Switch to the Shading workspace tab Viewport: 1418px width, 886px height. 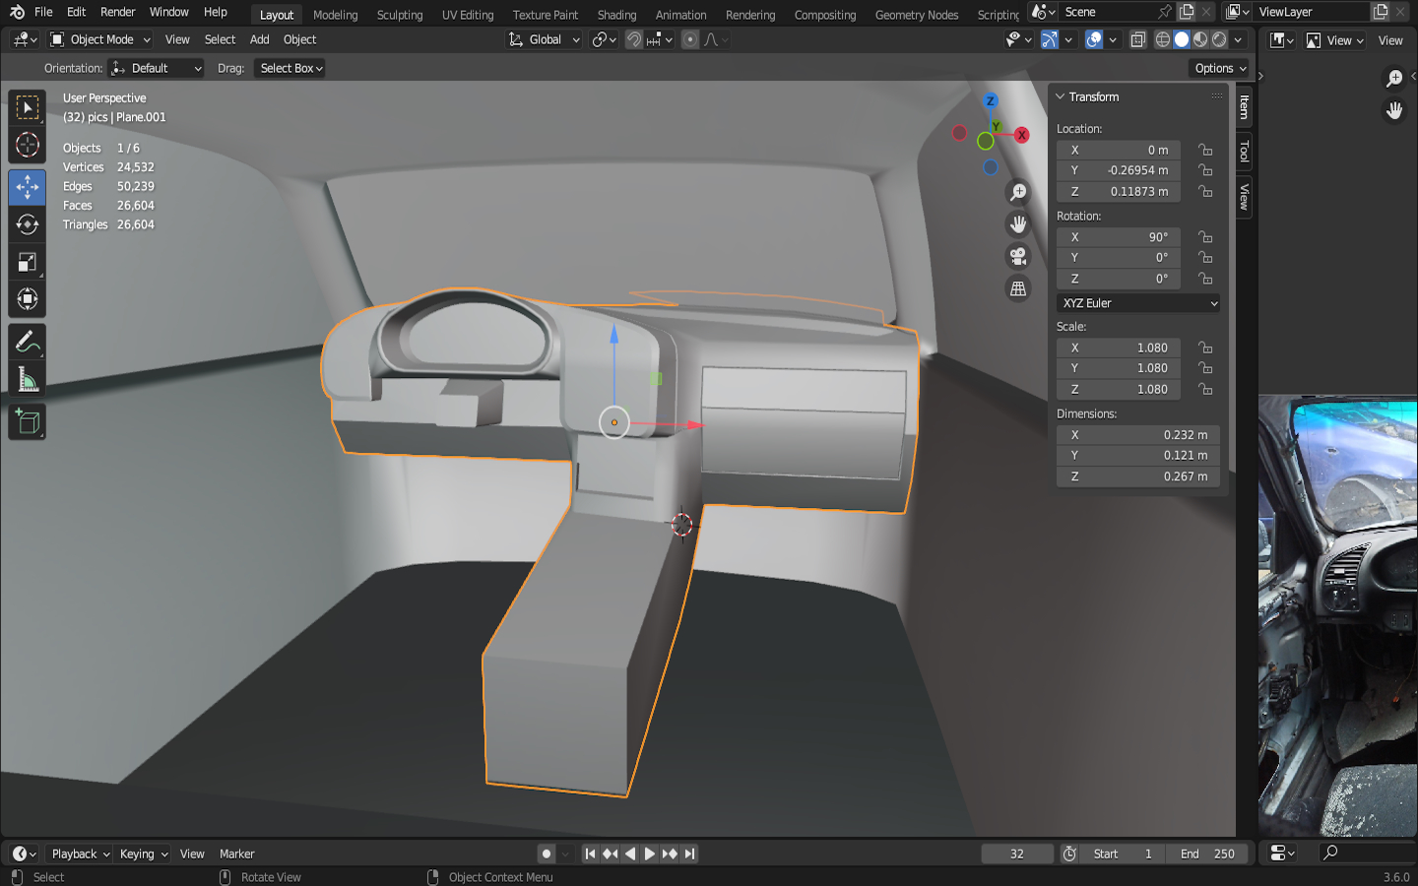coord(617,15)
